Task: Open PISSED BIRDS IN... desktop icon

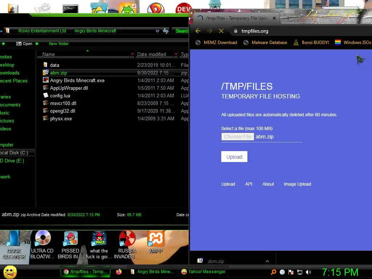Action: 70,245
